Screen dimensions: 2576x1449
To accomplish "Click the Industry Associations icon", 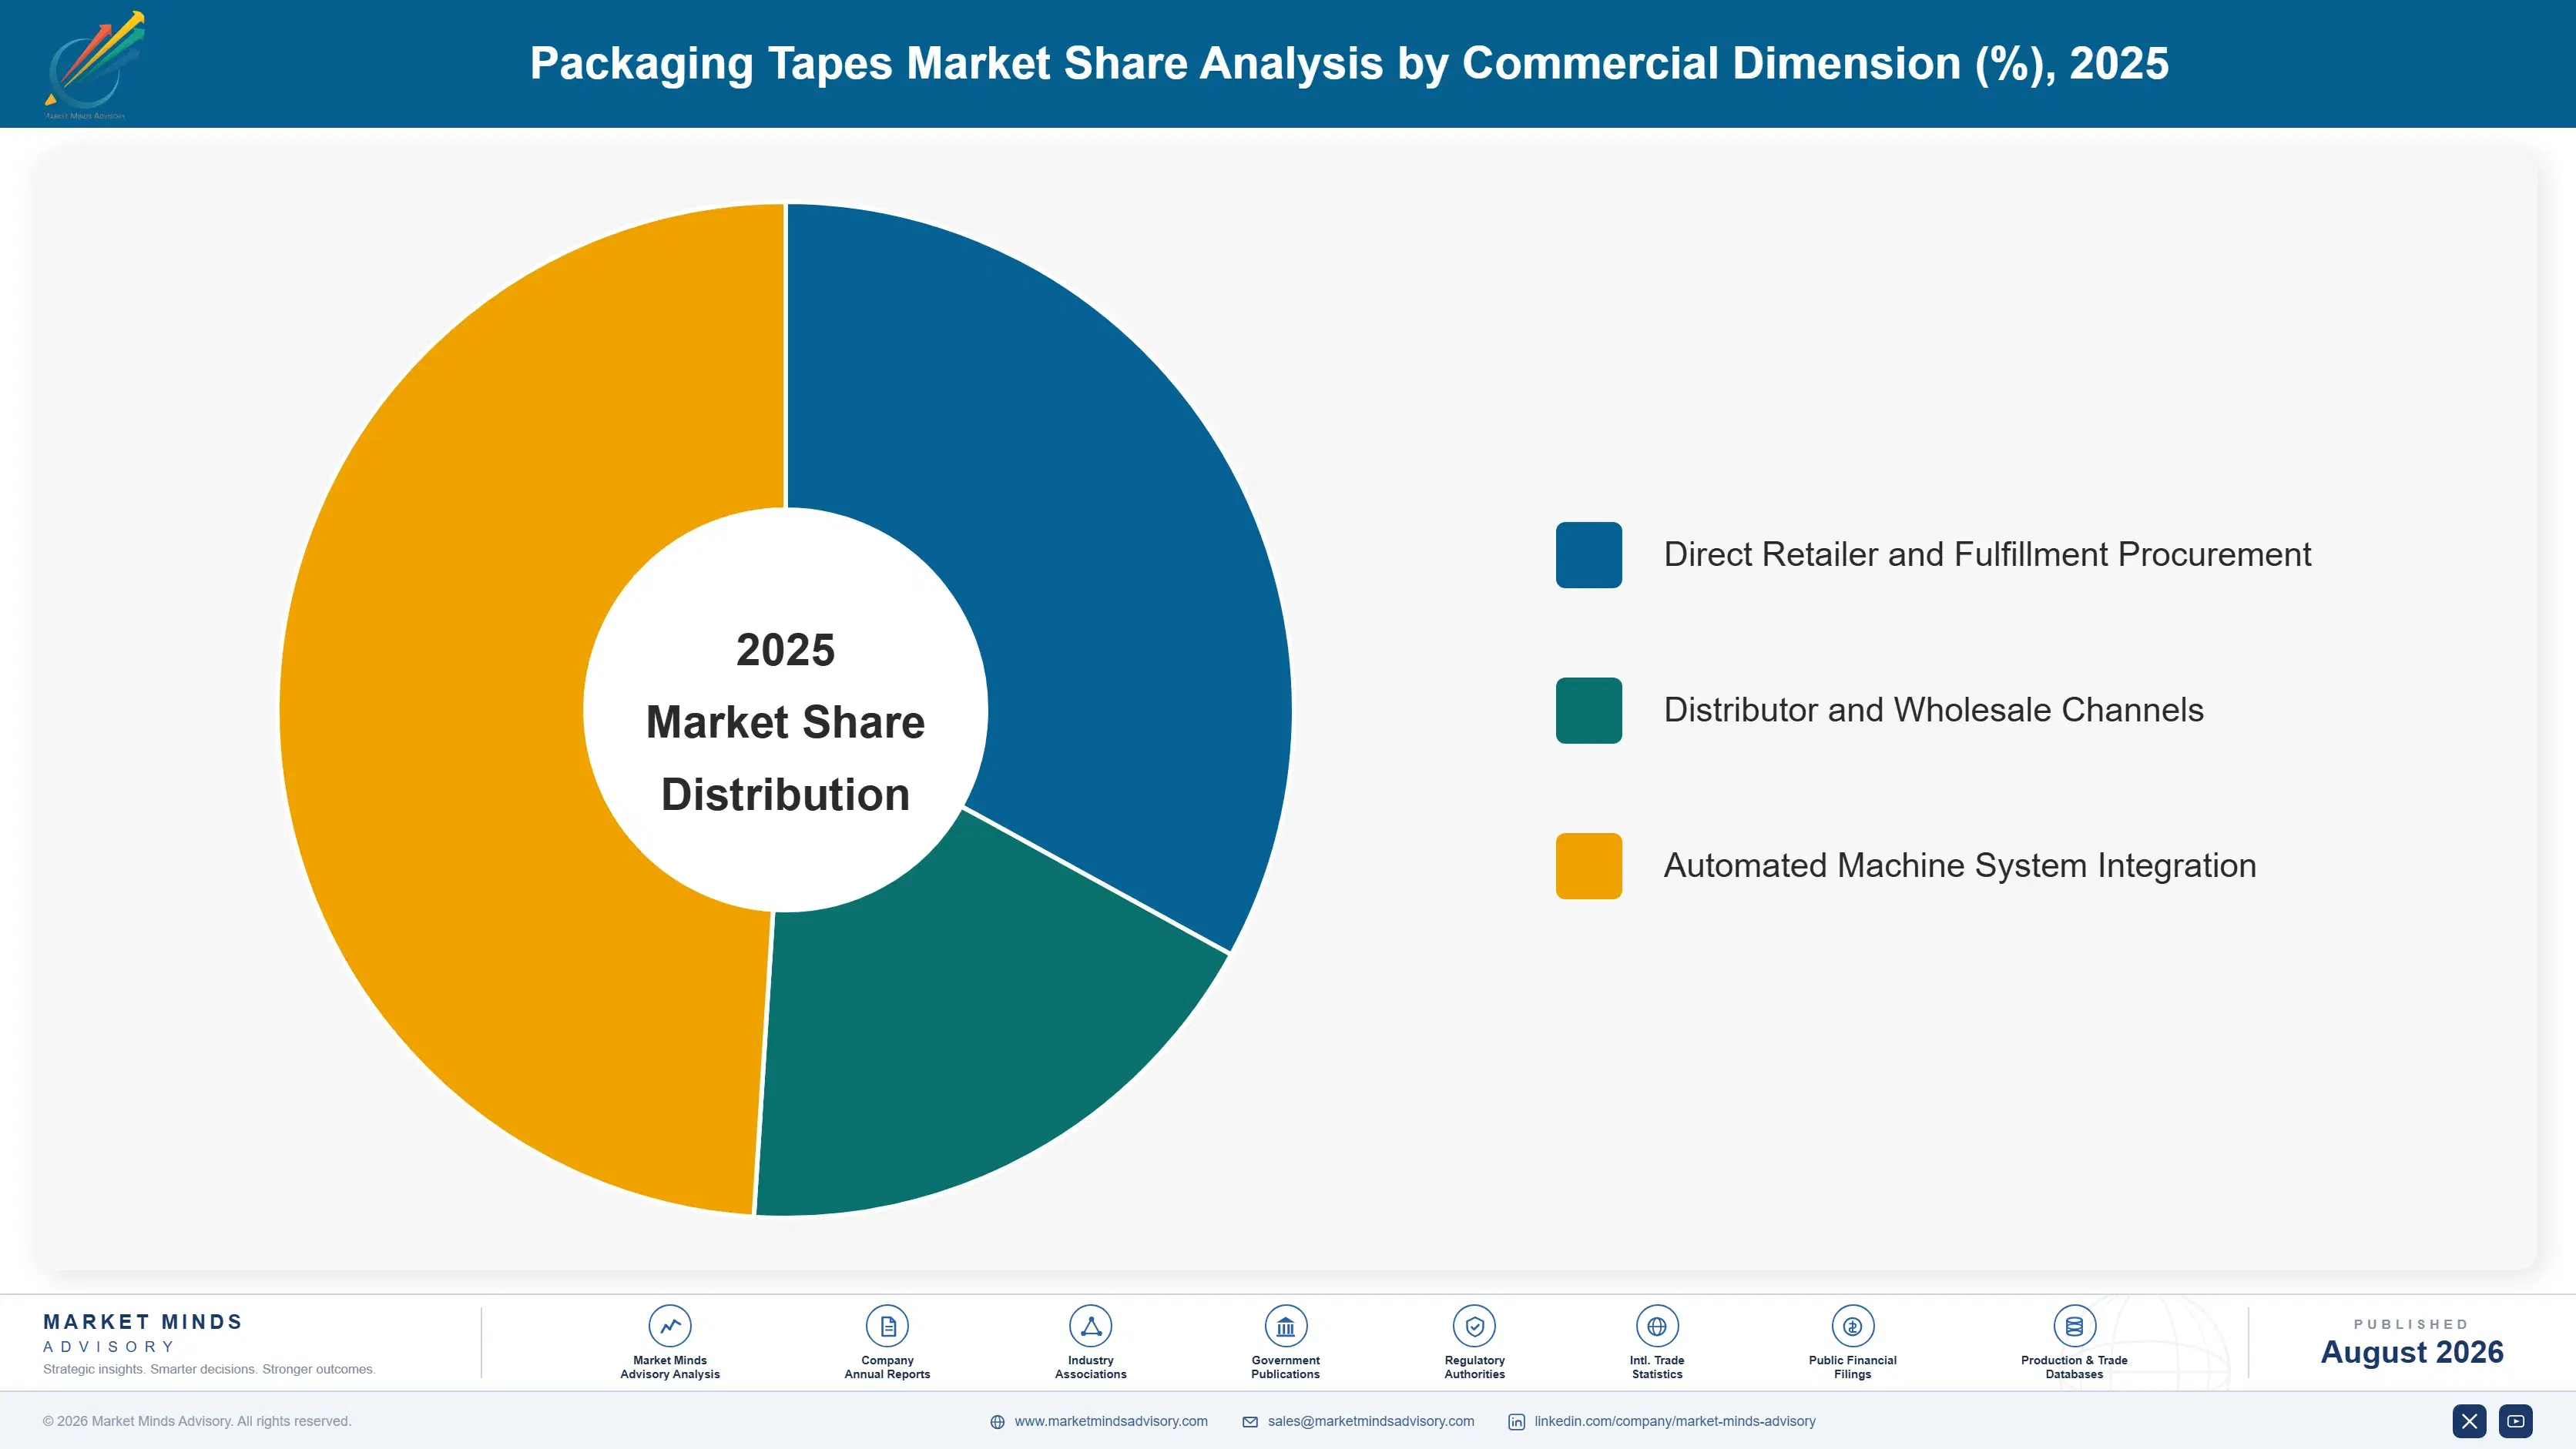I will tap(1090, 1326).
